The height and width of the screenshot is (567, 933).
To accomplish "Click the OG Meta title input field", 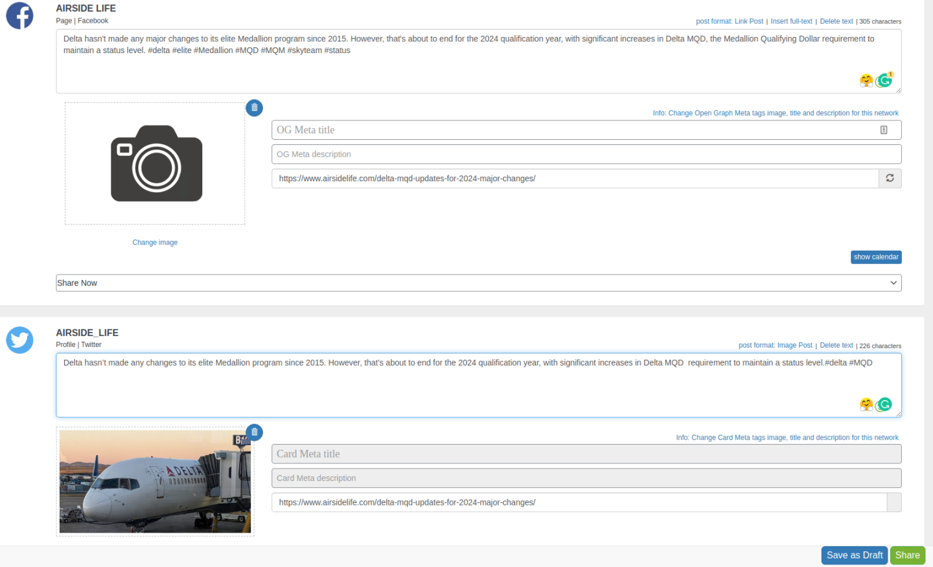I will (586, 130).
